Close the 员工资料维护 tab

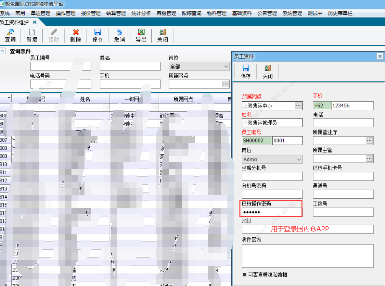35,22
